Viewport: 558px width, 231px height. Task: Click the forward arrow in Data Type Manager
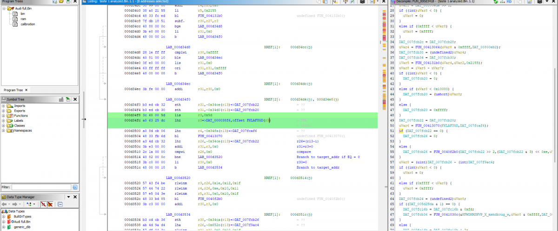click(15, 204)
